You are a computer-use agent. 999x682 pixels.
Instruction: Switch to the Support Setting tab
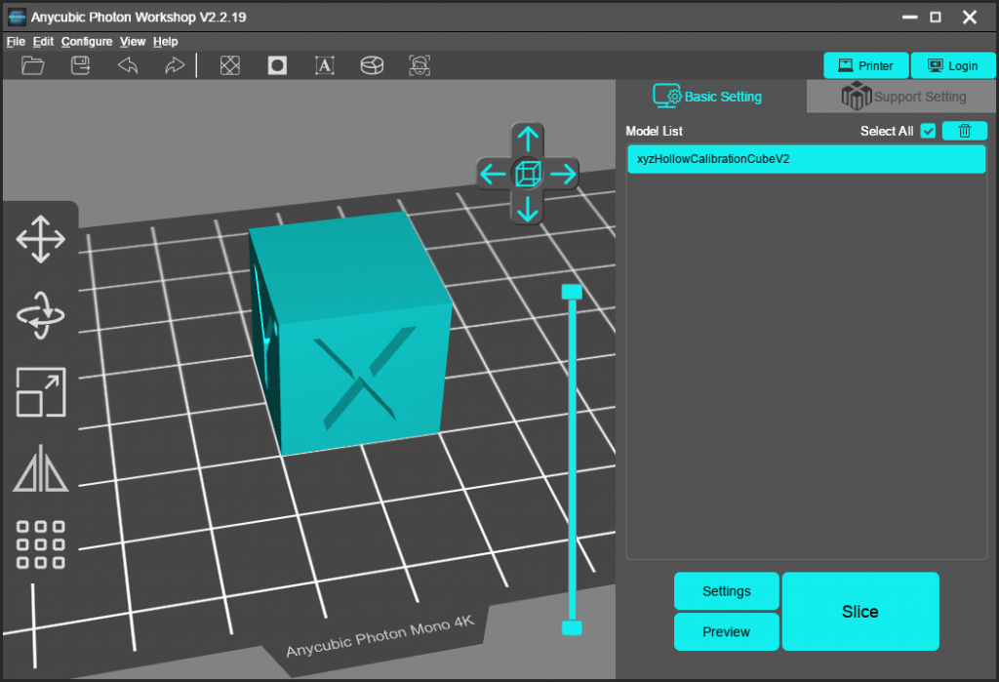coord(902,97)
